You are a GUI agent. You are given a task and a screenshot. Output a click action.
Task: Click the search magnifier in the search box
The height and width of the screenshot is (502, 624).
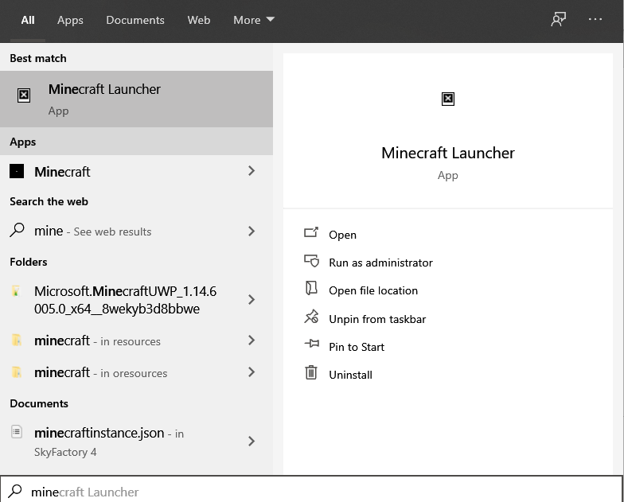click(15, 492)
